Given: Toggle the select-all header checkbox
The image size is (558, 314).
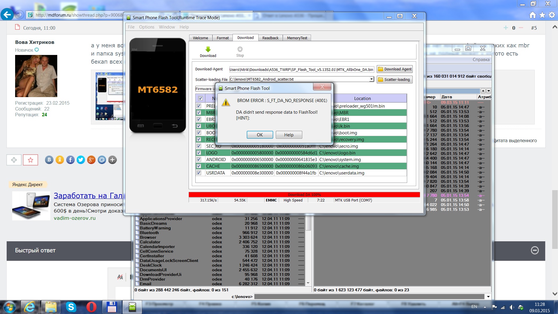Looking at the screenshot, I should point(200,98).
